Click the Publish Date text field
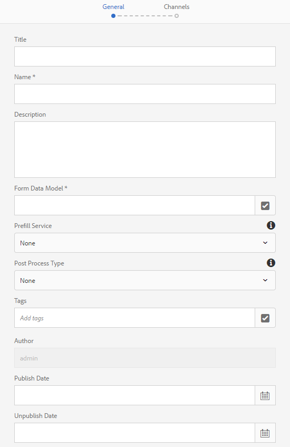 point(135,395)
